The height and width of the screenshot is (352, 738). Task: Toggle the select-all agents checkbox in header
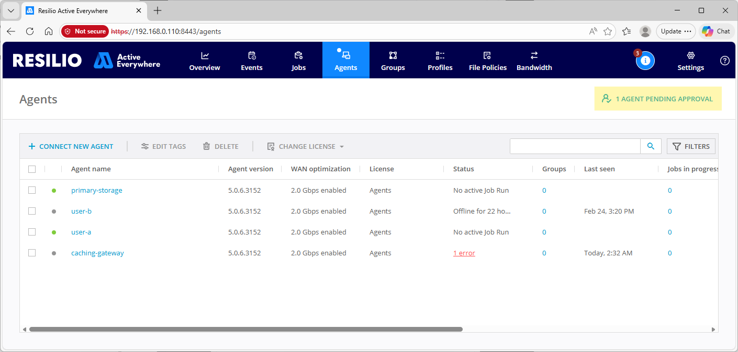point(32,169)
